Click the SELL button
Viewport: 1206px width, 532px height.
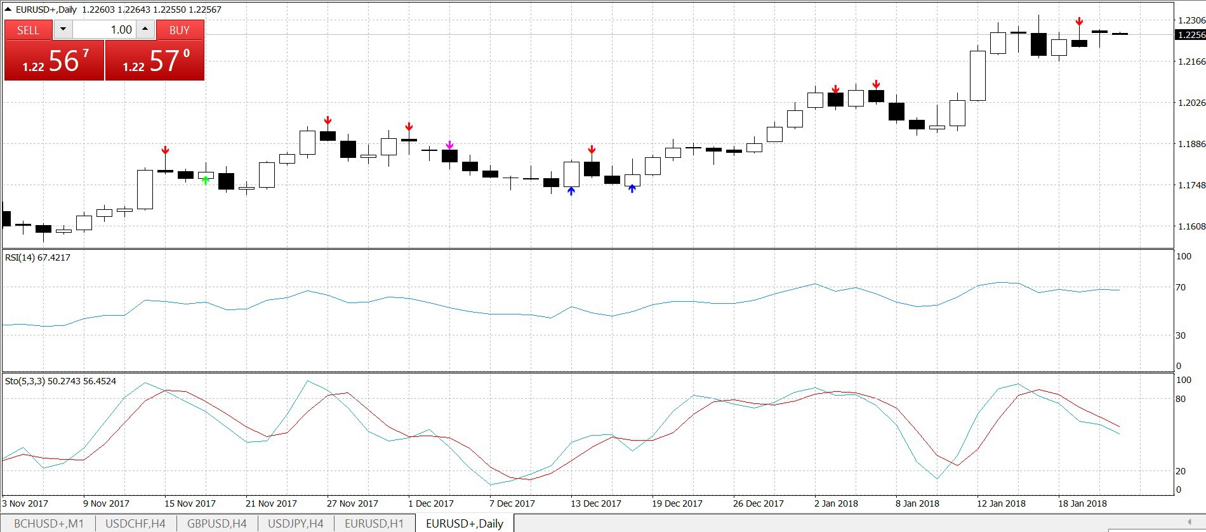pos(28,30)
